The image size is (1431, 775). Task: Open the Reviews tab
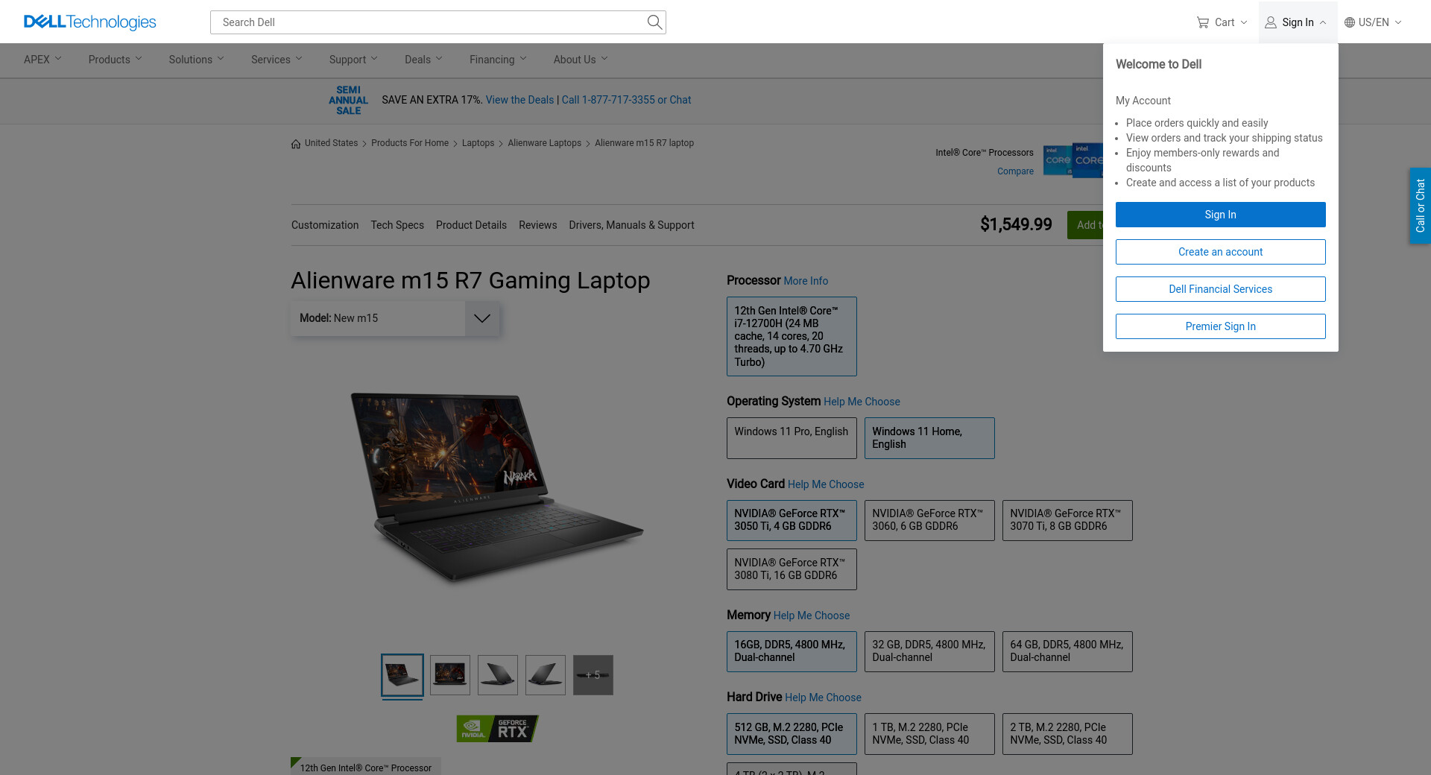point(537,225)
